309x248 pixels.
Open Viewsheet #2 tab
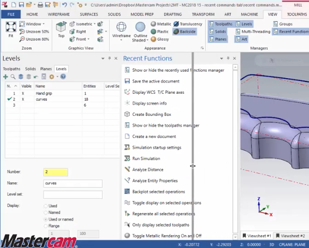pos(291,236)
